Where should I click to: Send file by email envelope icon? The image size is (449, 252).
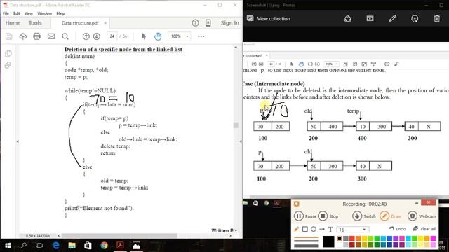[x=51, y=36]
